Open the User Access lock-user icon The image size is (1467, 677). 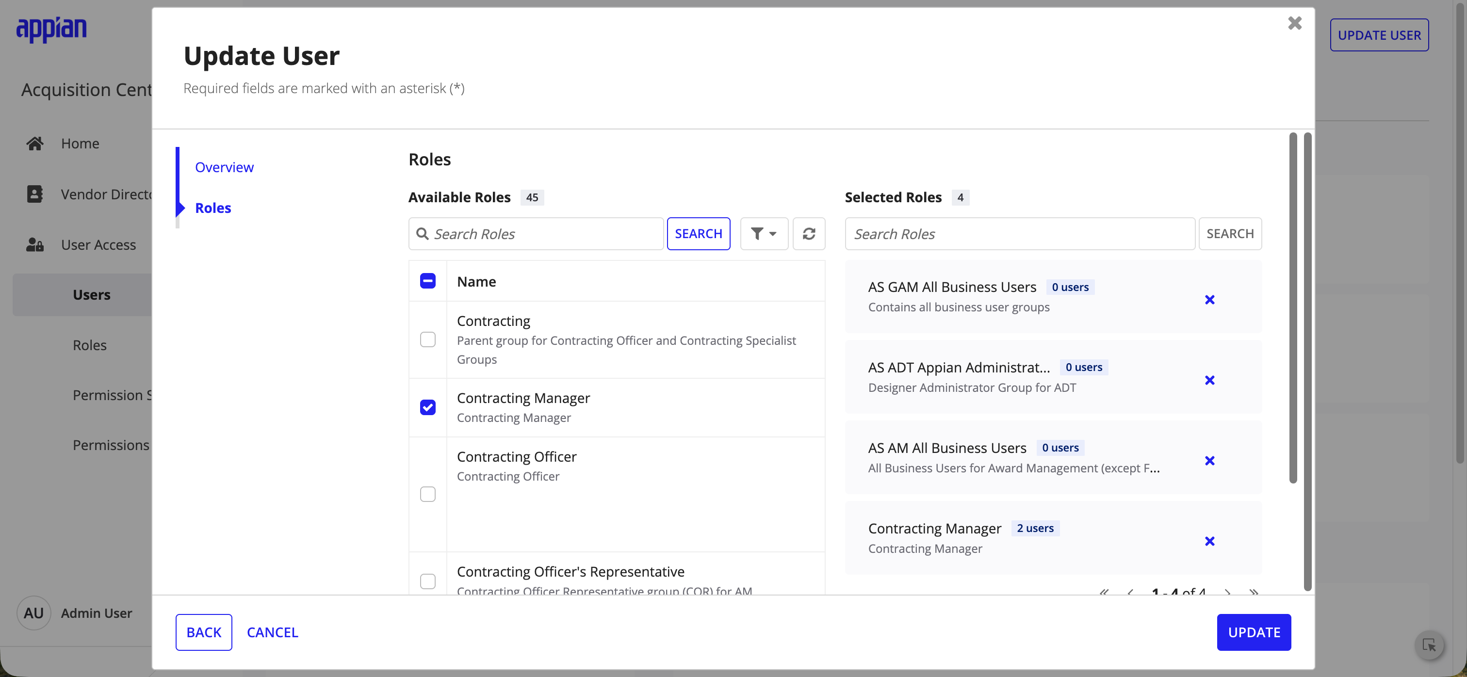(x=35, y=245)
